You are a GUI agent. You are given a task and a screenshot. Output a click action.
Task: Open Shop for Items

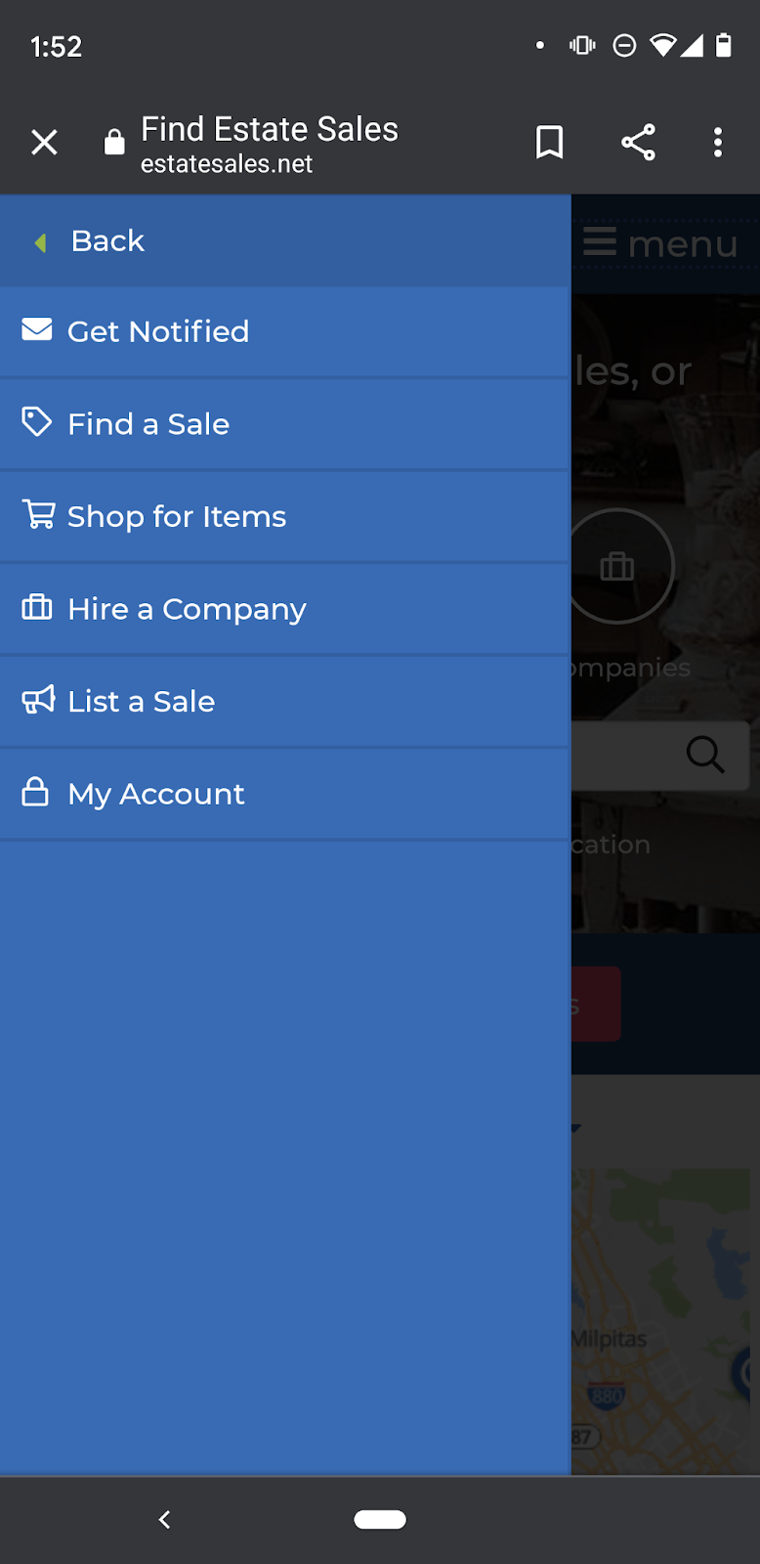click(x=177, y=516)
